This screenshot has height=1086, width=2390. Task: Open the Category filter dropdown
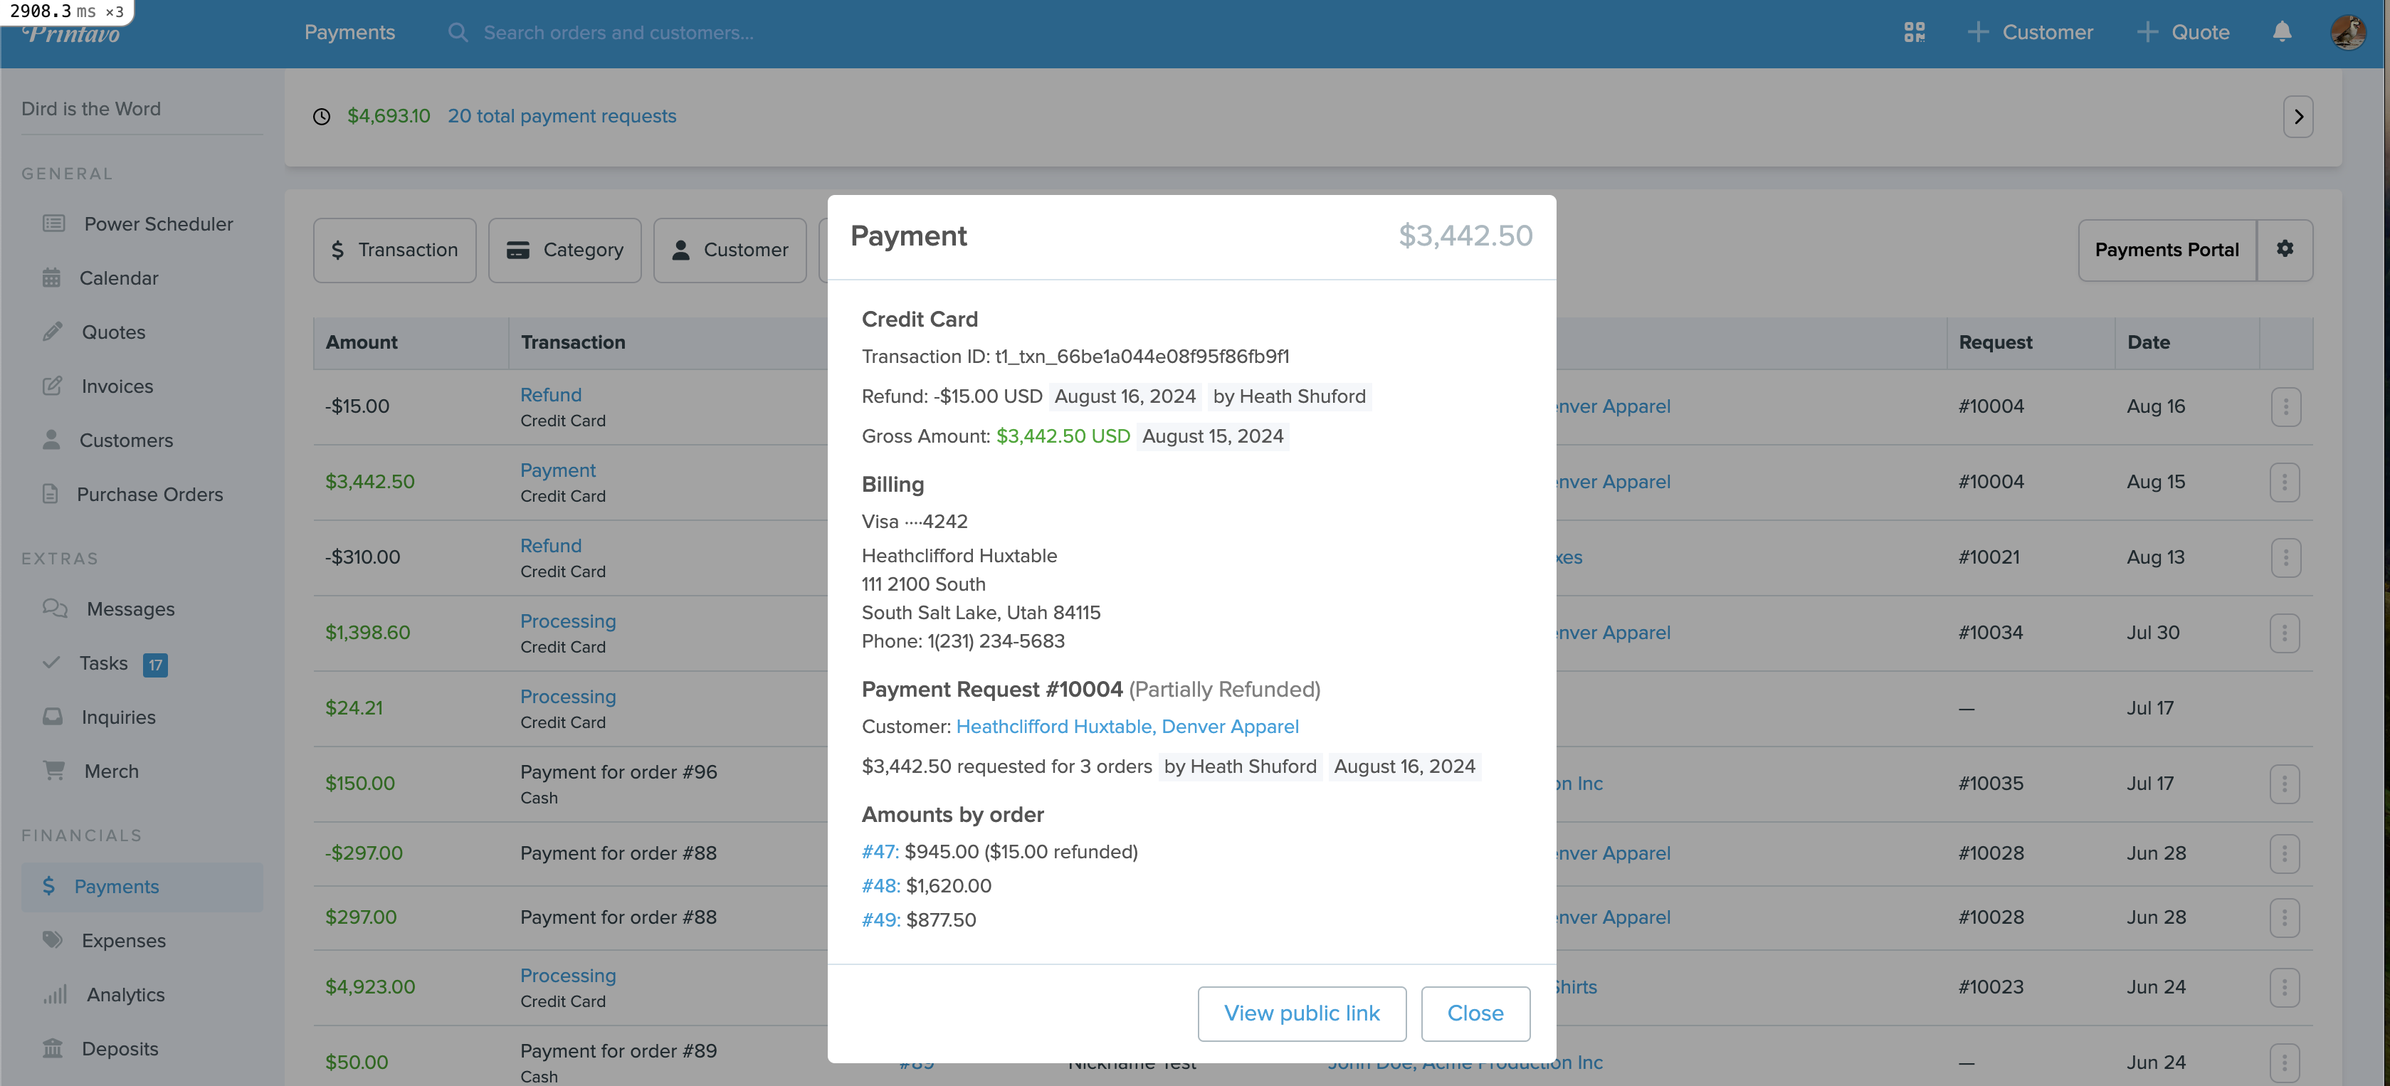pos(565,251)
